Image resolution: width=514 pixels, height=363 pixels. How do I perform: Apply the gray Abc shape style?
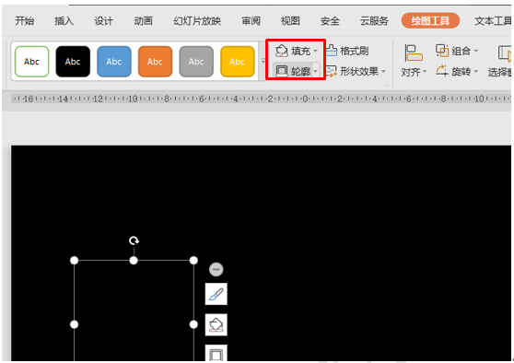point(196,62)
